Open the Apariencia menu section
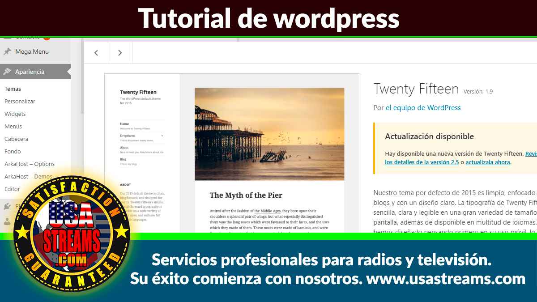This screenshot has height=302, width=537. point(35,72)
